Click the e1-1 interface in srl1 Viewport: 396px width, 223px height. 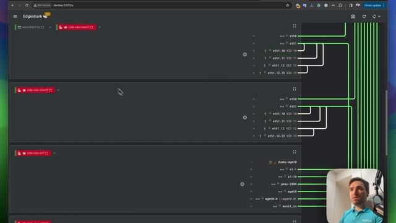(293, 169)
